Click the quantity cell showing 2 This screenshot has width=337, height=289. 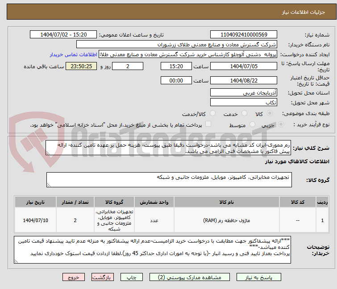point(75,220)
